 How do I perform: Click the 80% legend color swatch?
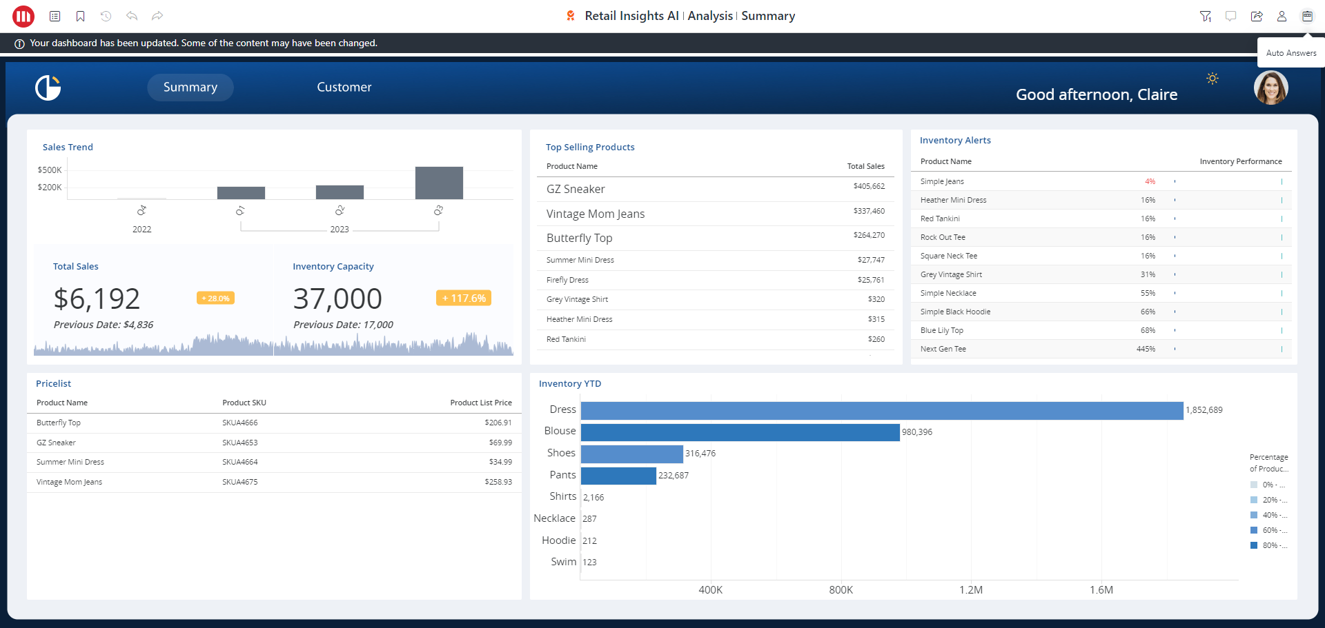(x=1254, y=545)
